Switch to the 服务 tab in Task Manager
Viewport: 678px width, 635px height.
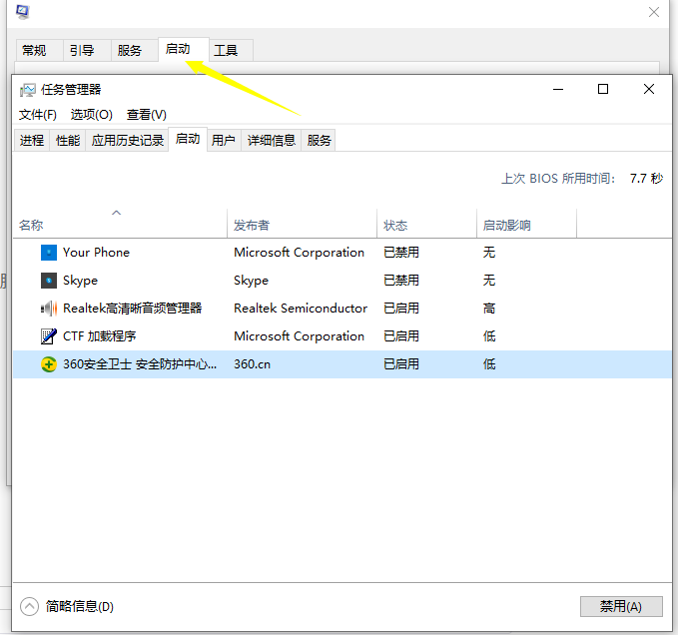(319, 140)
